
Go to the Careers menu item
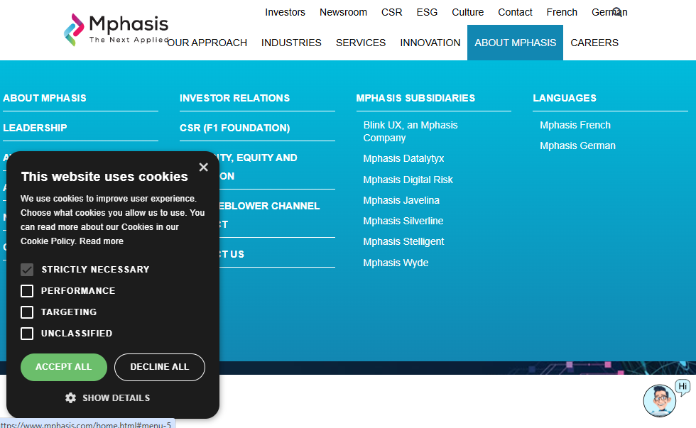click(594, 43)
